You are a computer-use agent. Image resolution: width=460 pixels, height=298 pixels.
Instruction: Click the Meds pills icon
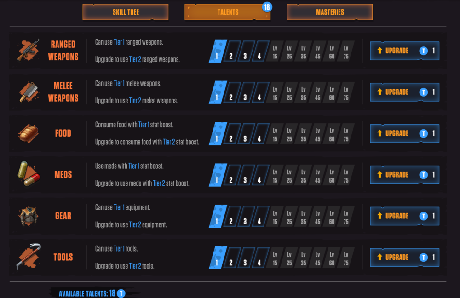[29, 174]
